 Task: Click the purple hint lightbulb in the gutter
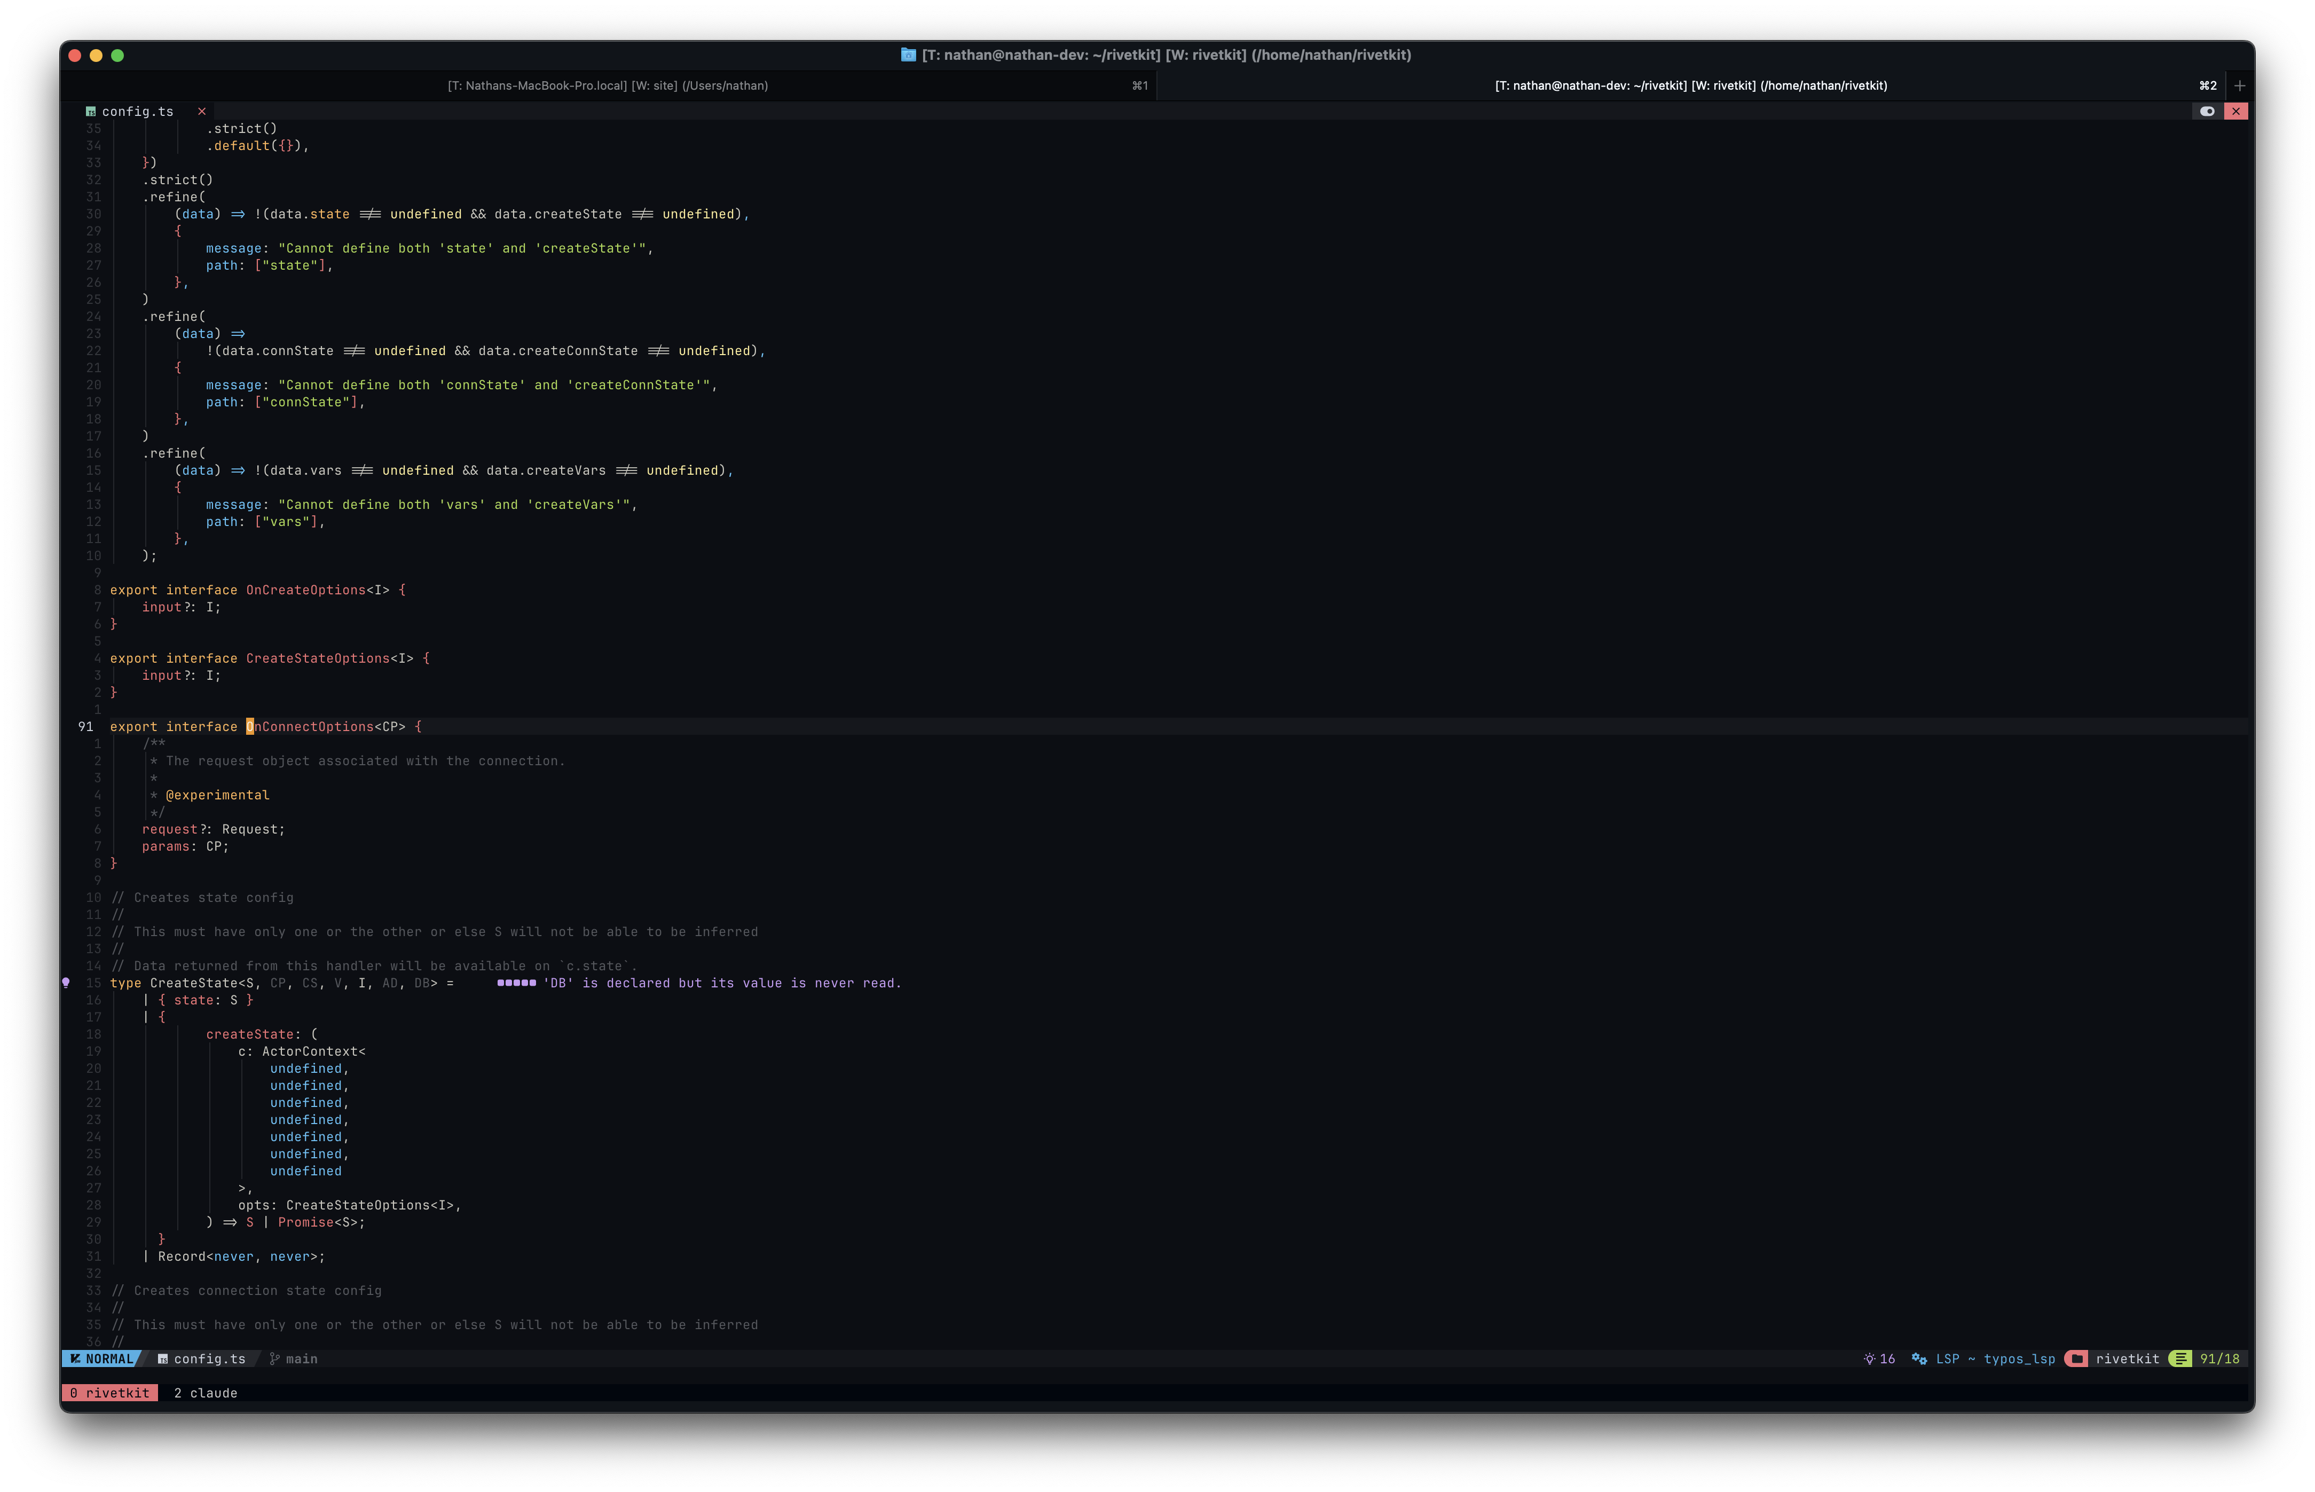click(66, 983)
